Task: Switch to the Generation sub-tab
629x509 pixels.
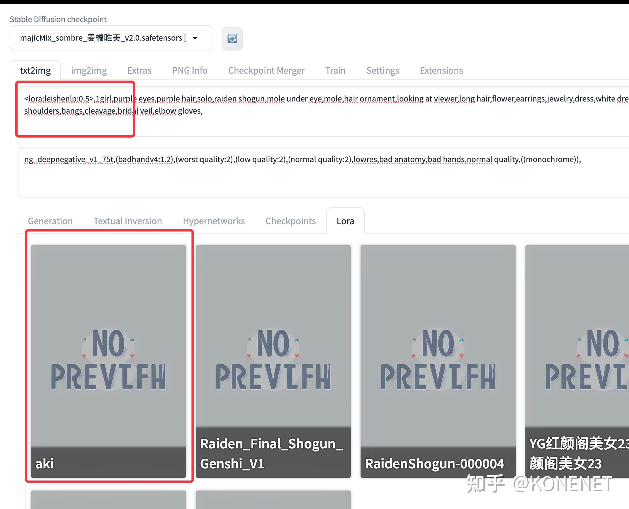Action: click(50, 221)
